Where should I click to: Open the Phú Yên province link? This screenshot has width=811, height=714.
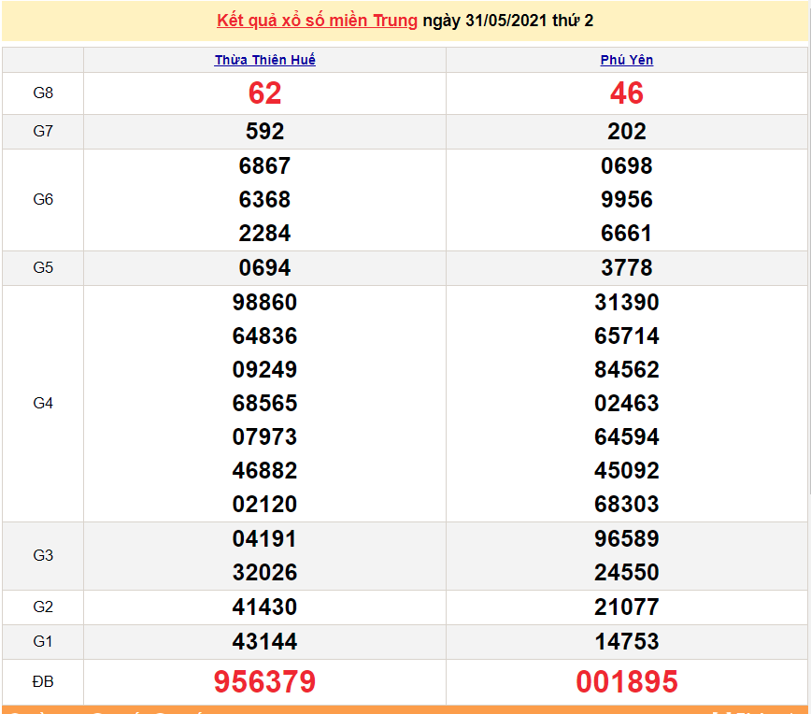point(627,60)
